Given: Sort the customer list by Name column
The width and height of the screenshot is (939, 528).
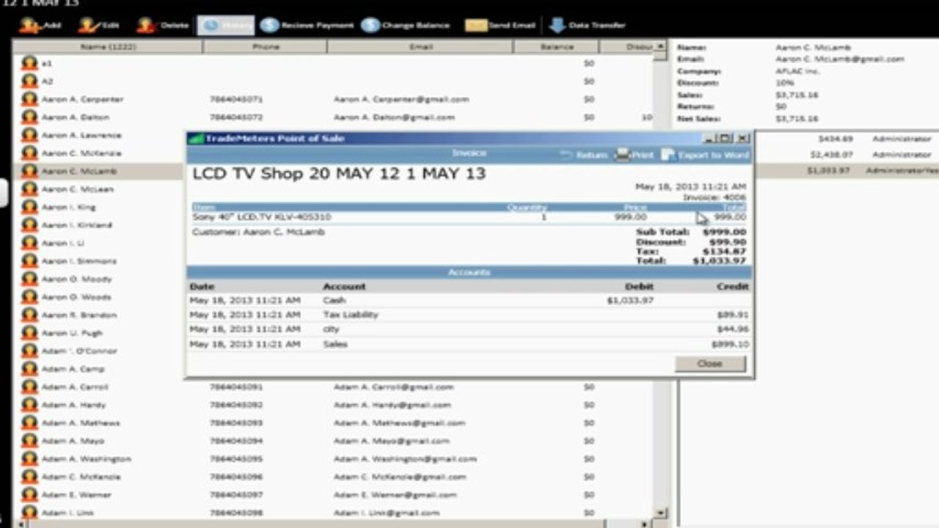Looking at the screenshot, I should (107, 47).
